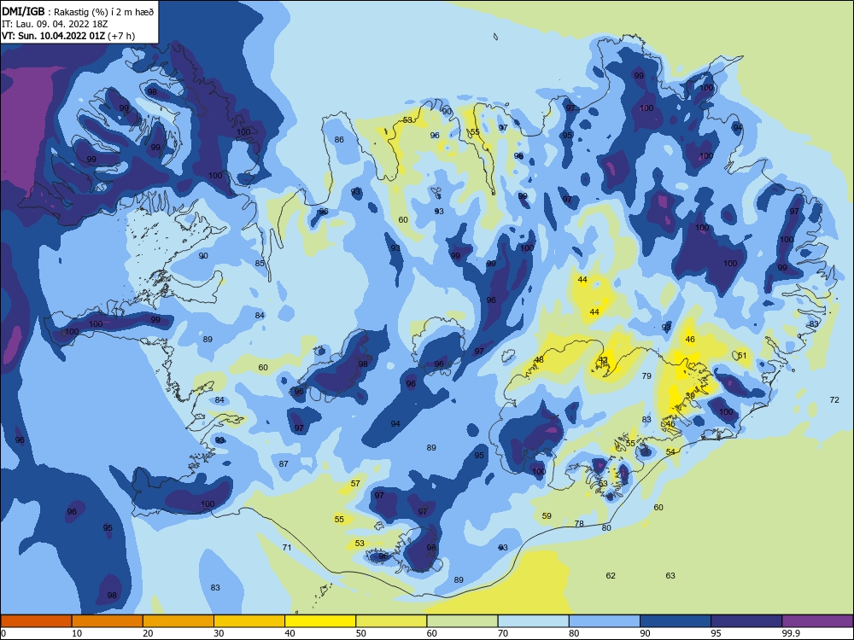Click the 'IT: Lau. 09. 04. 2022 18Z' line
Screen dimensions: 854x640
[55, 24]
